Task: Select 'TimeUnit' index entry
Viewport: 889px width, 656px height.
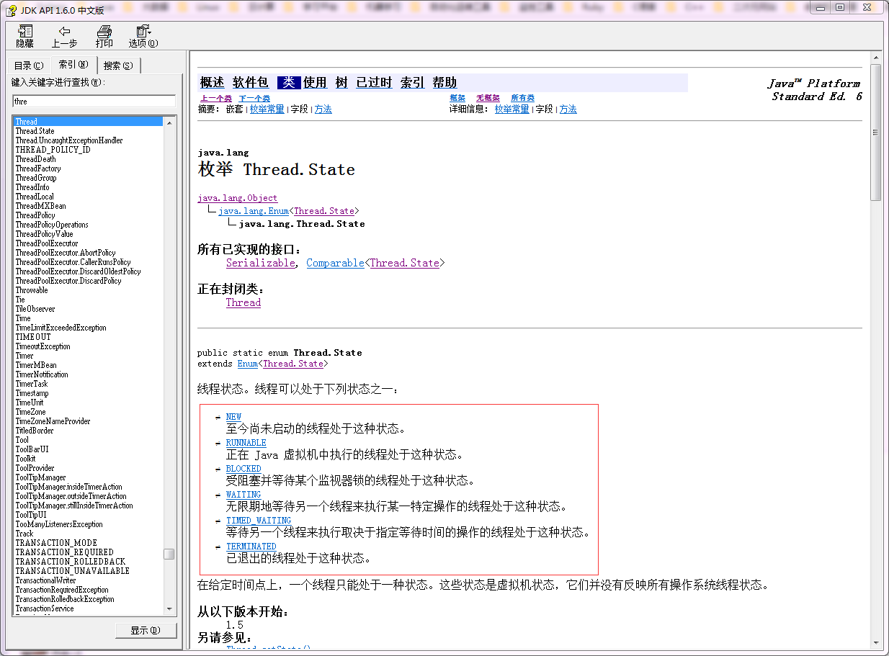Action: point(30,403)
